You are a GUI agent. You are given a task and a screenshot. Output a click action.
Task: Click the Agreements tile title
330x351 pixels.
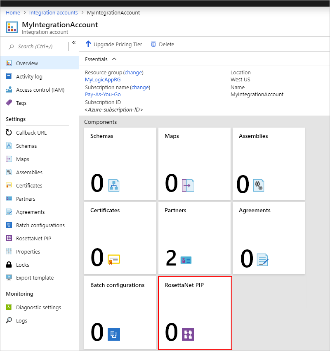(255, 210)
